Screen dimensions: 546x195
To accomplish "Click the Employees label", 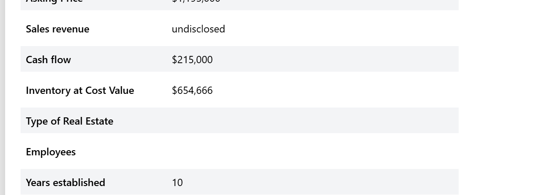I will pyautogui.click(x=51, y=152).
